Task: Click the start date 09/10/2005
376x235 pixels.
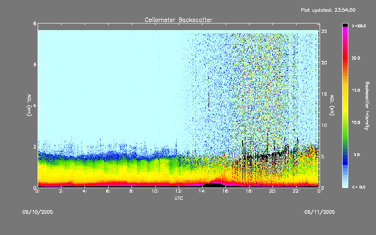Action: click(x=38, y=212)
